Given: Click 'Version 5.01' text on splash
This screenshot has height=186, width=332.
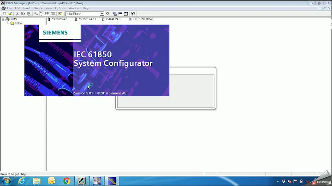Looking at the screenshot, I should (83, 93).
